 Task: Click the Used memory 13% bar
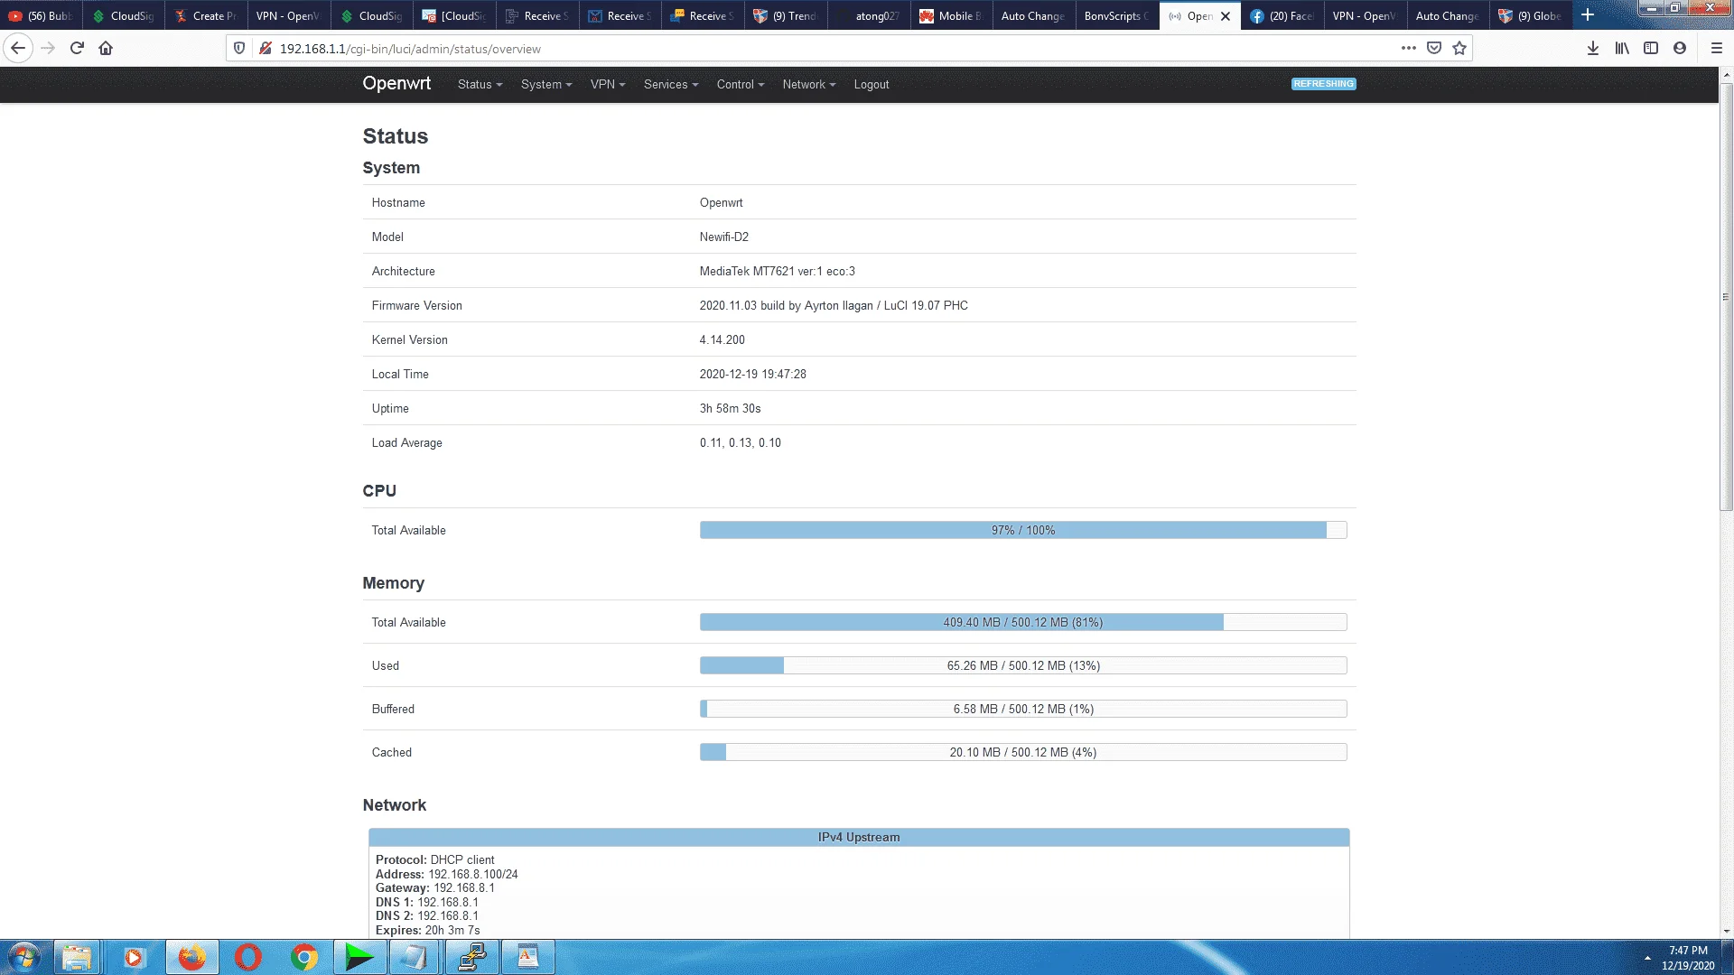(x=1023, y=666)
